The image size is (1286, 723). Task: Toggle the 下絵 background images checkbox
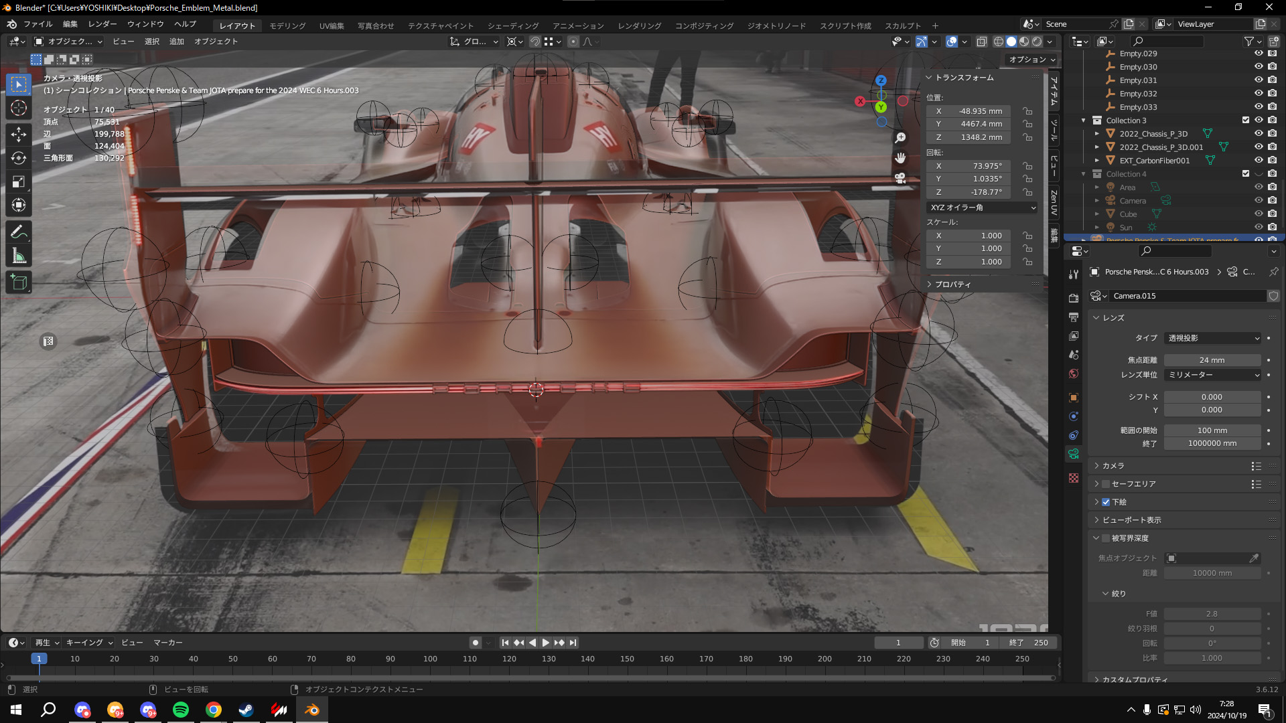(x=1106, y=502)
